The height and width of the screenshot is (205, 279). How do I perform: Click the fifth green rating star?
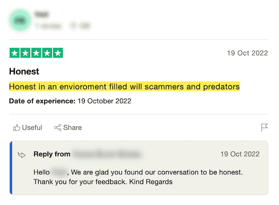point(58,53)
